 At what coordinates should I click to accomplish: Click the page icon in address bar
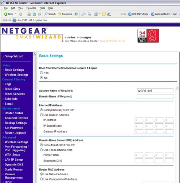[x=14, y=20]
